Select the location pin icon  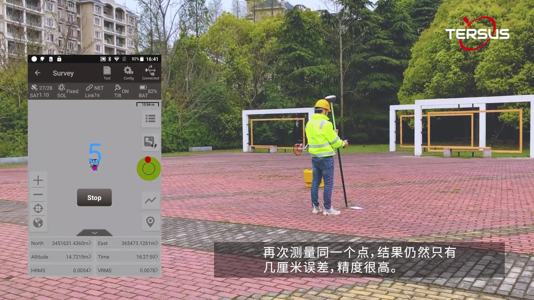click(x=150, y=221)
